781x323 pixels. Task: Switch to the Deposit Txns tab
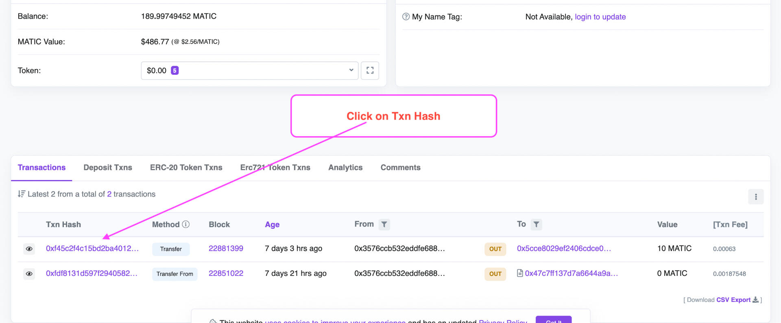tap(108, 167)
